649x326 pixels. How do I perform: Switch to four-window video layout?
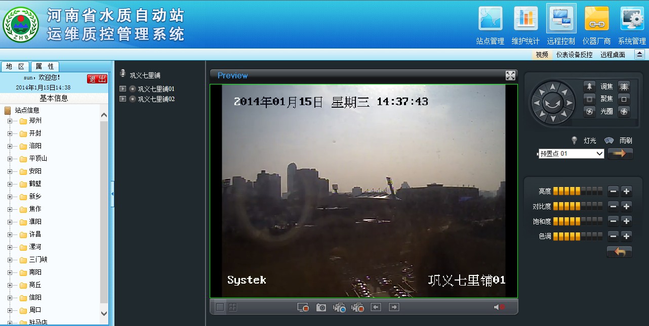pos(232,307)
